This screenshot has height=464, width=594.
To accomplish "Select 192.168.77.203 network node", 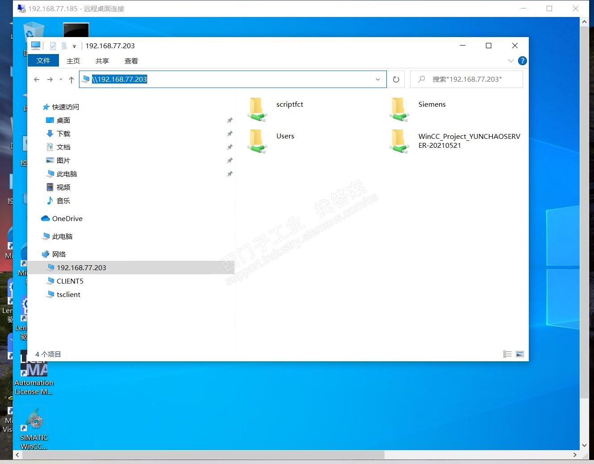I will tap(130, 268).
